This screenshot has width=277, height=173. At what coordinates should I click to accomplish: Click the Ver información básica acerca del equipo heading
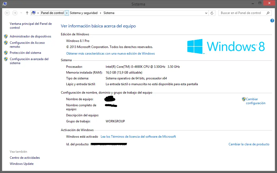(x=98, y=26)
